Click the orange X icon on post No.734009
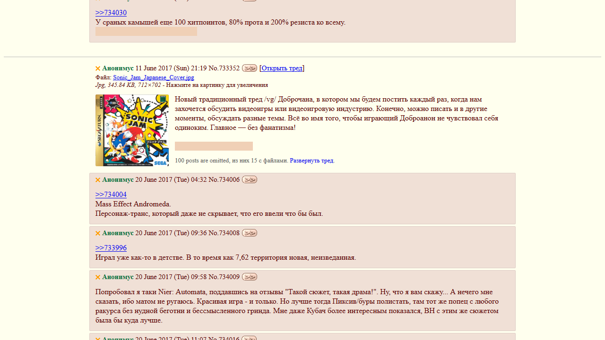Viewport: 605px width, 340px height. 98,277
